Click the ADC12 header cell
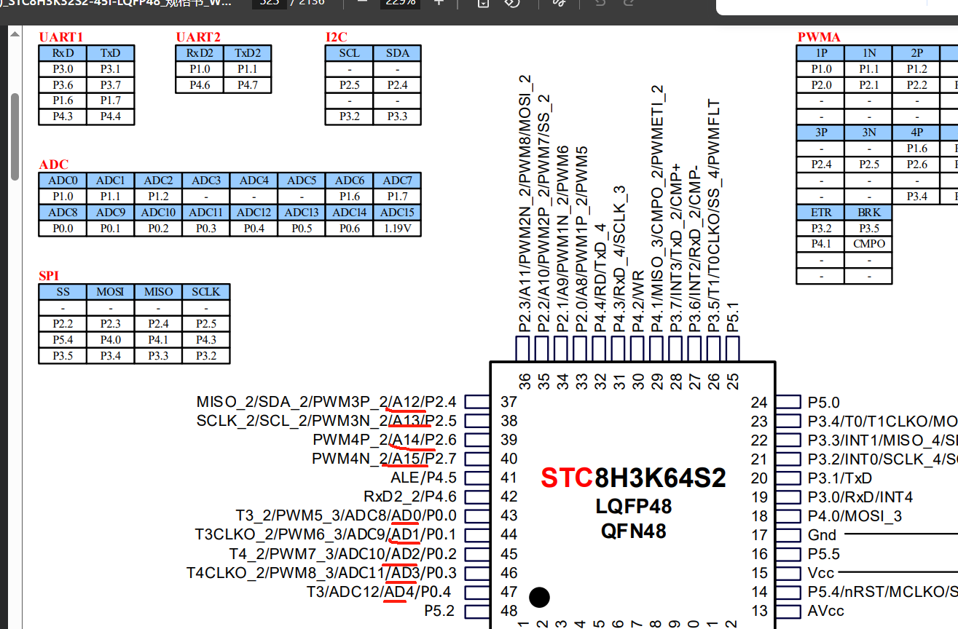The image size is (958, 629). pos(254,213)
